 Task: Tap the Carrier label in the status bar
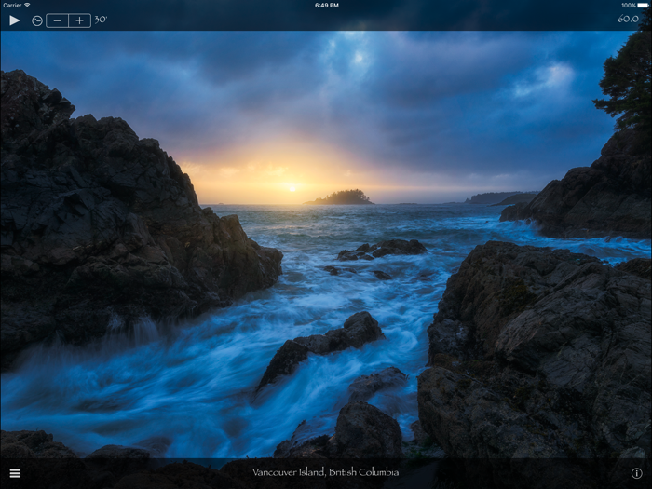point(12,5)
